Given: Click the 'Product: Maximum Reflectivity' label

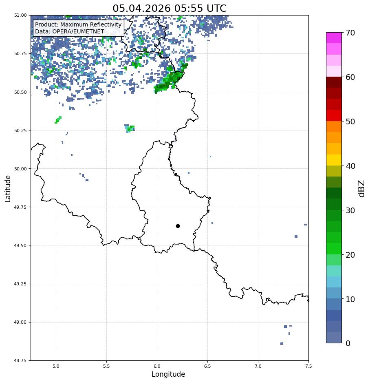Looking at the screenshot, I should (x=78, y=24).
